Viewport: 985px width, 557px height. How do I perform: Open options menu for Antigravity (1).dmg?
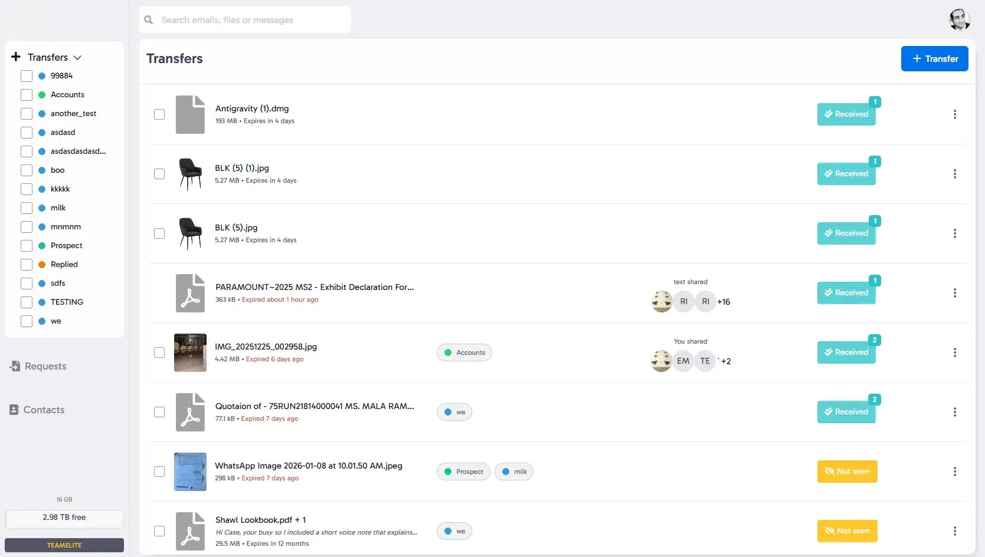[x=954, y=114]
